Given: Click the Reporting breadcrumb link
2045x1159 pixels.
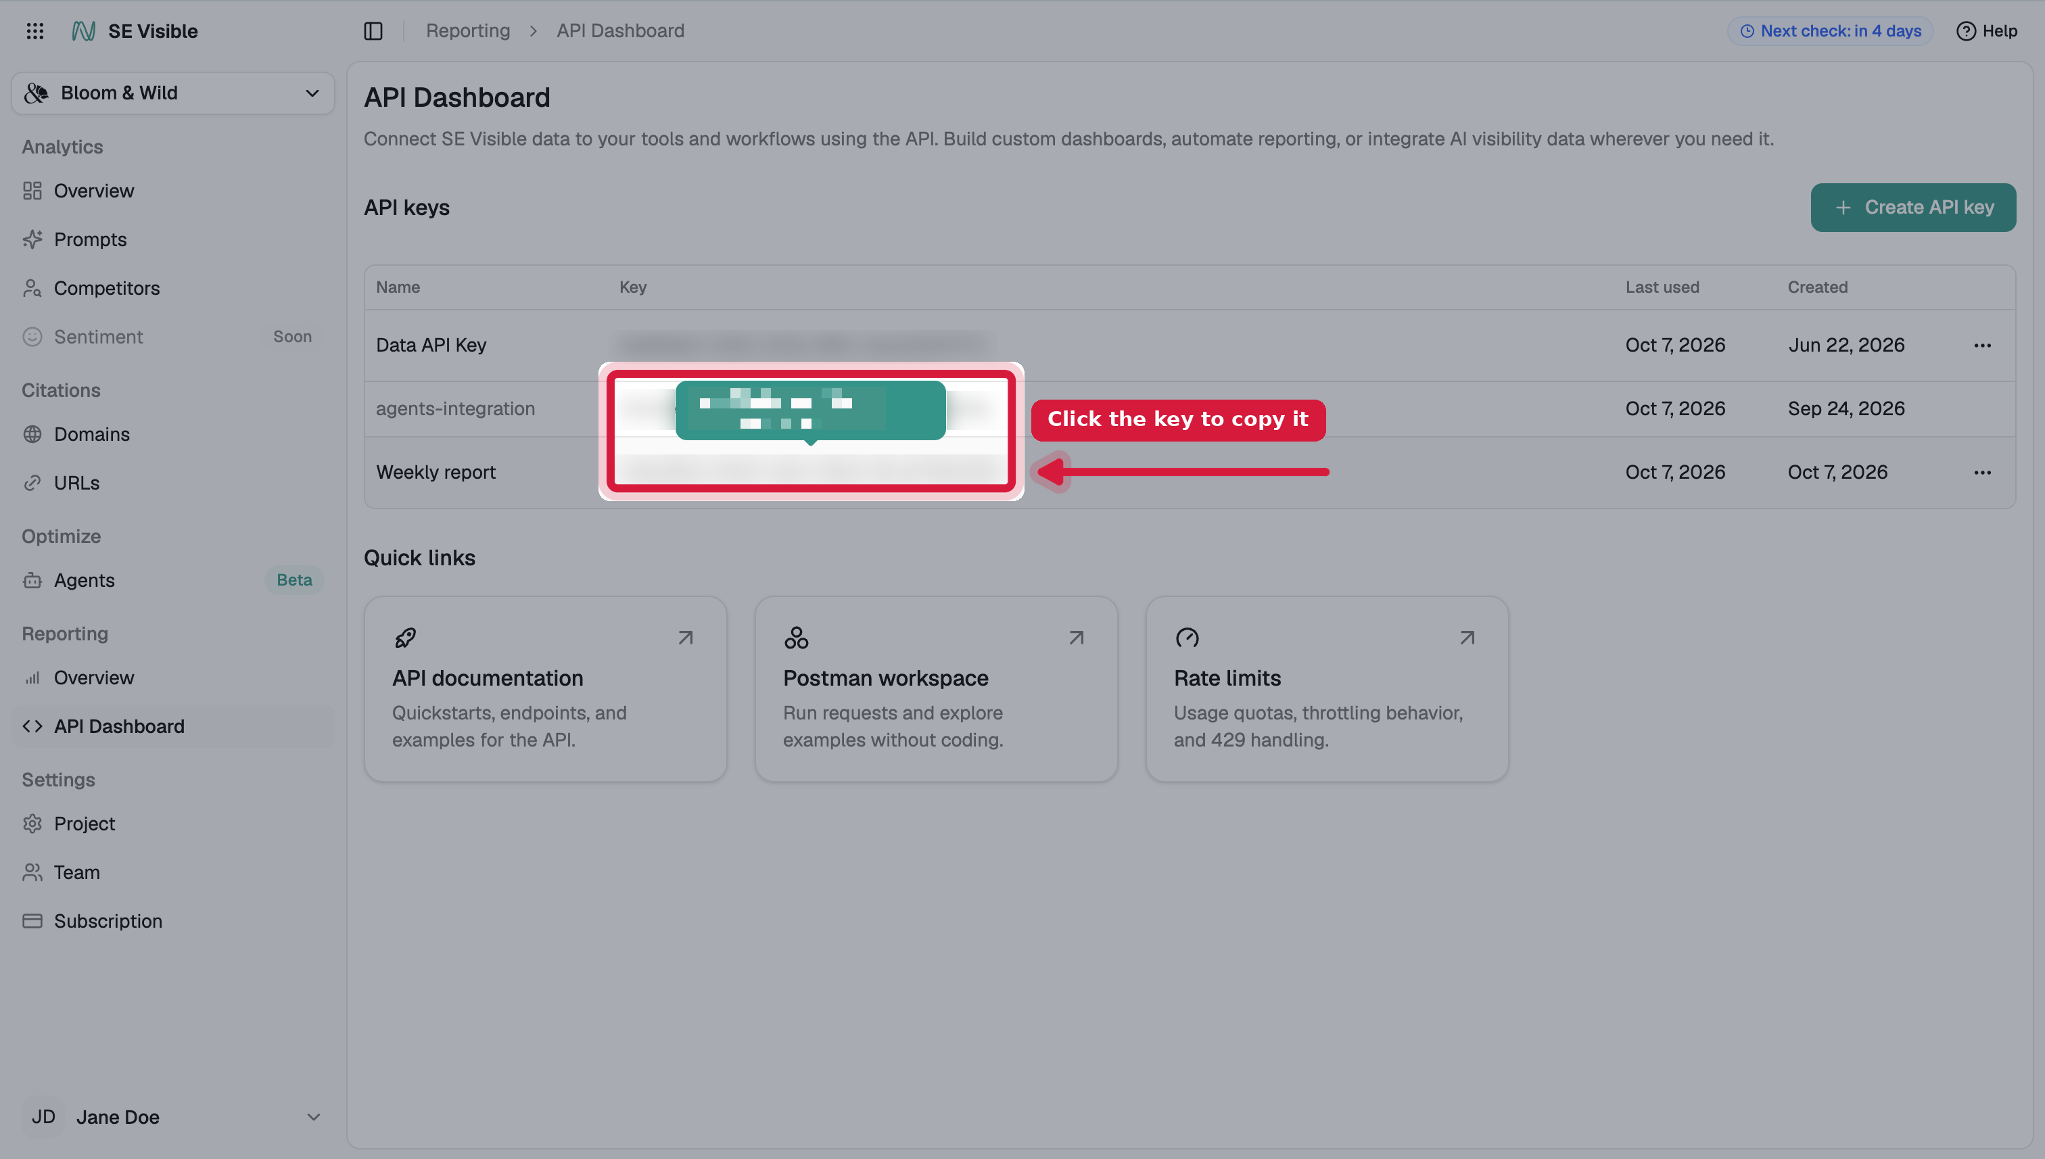Looking at the screenshot, I should (x=468, y=31).
